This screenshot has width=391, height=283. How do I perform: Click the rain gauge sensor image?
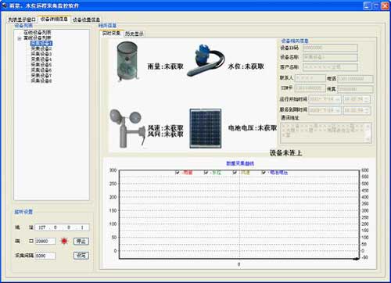pos(127,61)
